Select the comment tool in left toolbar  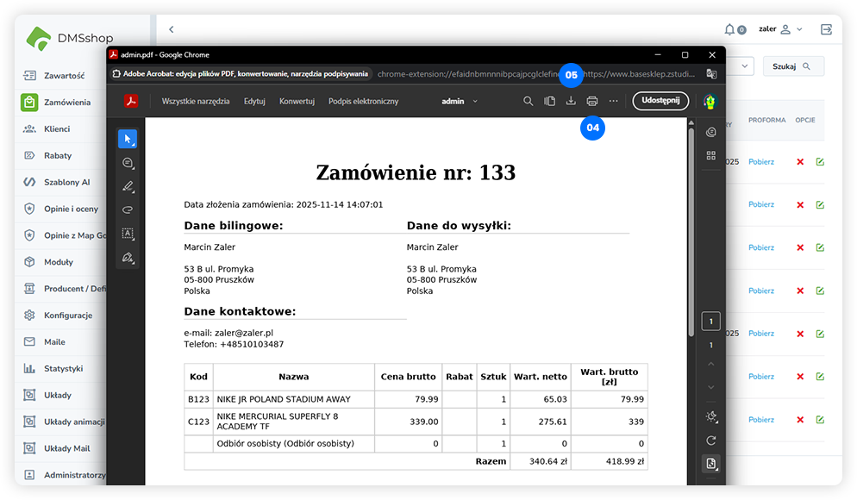[128, 163]
